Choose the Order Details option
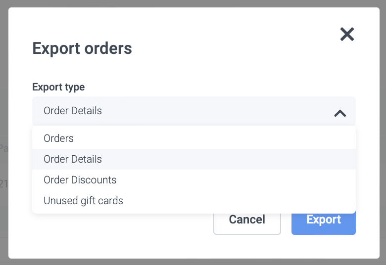 click(x=73, y=159)
